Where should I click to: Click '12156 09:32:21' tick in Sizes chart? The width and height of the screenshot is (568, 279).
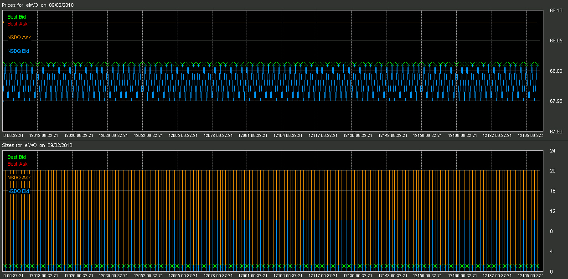click(x=428, y=276)
